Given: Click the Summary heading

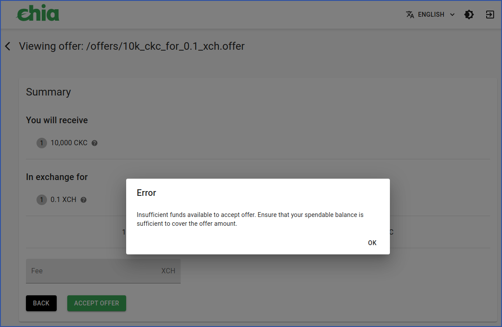Looking at the screenshot, I should (48, 92).
